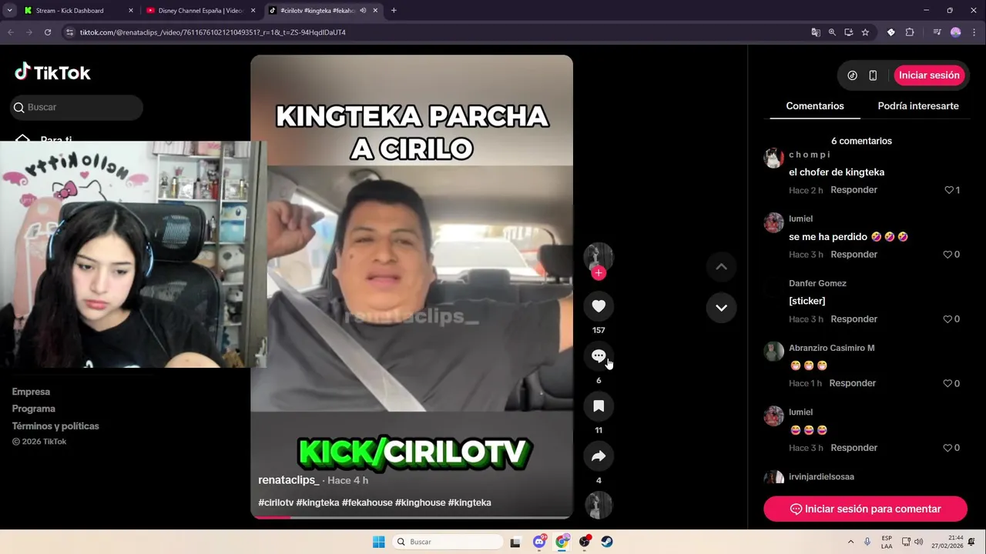Switch to the Stream - Kick Dashboard tab
The width and height of the screenshot is (986, 554).
point(77,11)
